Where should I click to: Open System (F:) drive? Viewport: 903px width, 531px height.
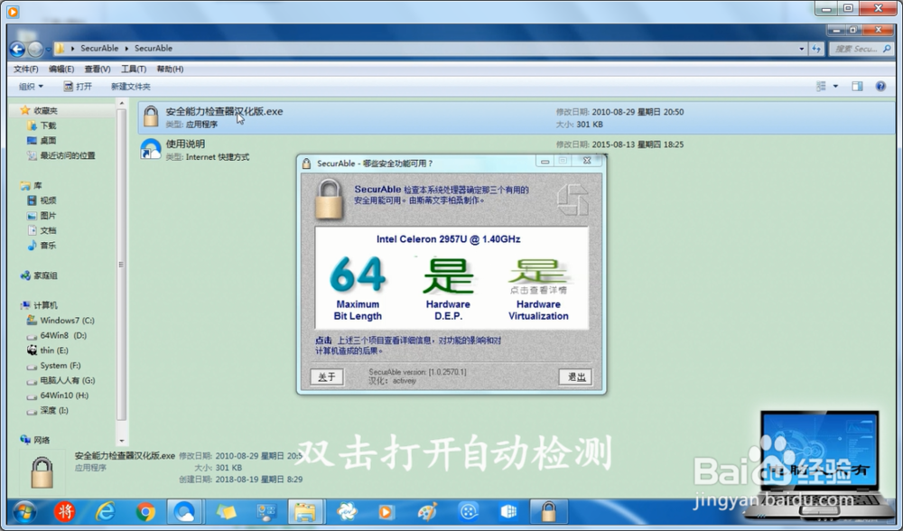54,365
